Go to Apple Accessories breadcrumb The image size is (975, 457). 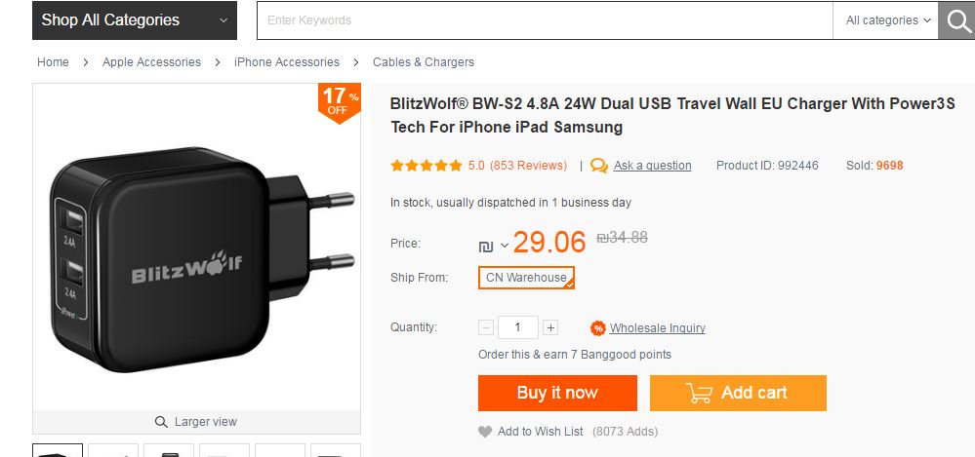click(151, 62)
